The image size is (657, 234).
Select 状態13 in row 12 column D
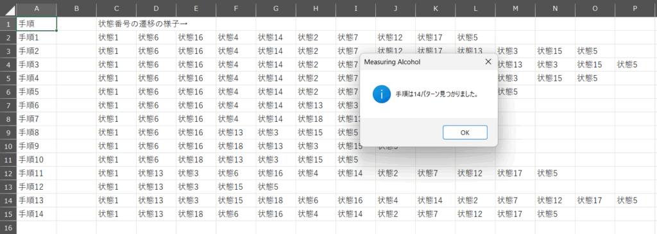156,173
